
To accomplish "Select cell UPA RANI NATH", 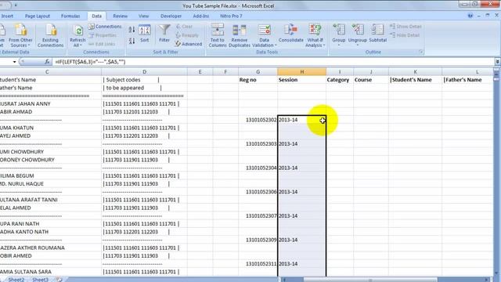I will point(50,224).
